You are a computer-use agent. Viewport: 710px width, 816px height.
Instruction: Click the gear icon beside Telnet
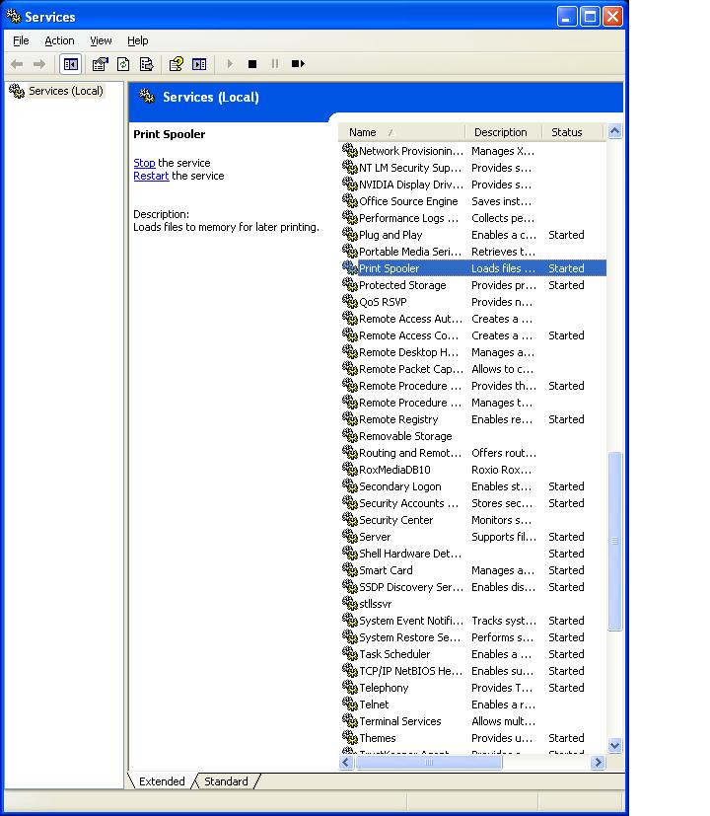(x=349, y=705)
